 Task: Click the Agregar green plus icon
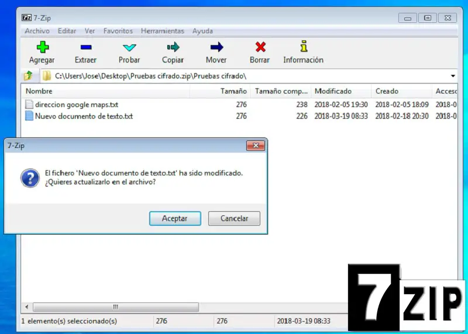[43, 47]
